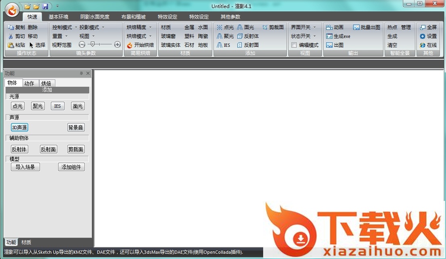Open the 界面开关 dropdown
Screen dimensions: 446x259
(304, 27)
